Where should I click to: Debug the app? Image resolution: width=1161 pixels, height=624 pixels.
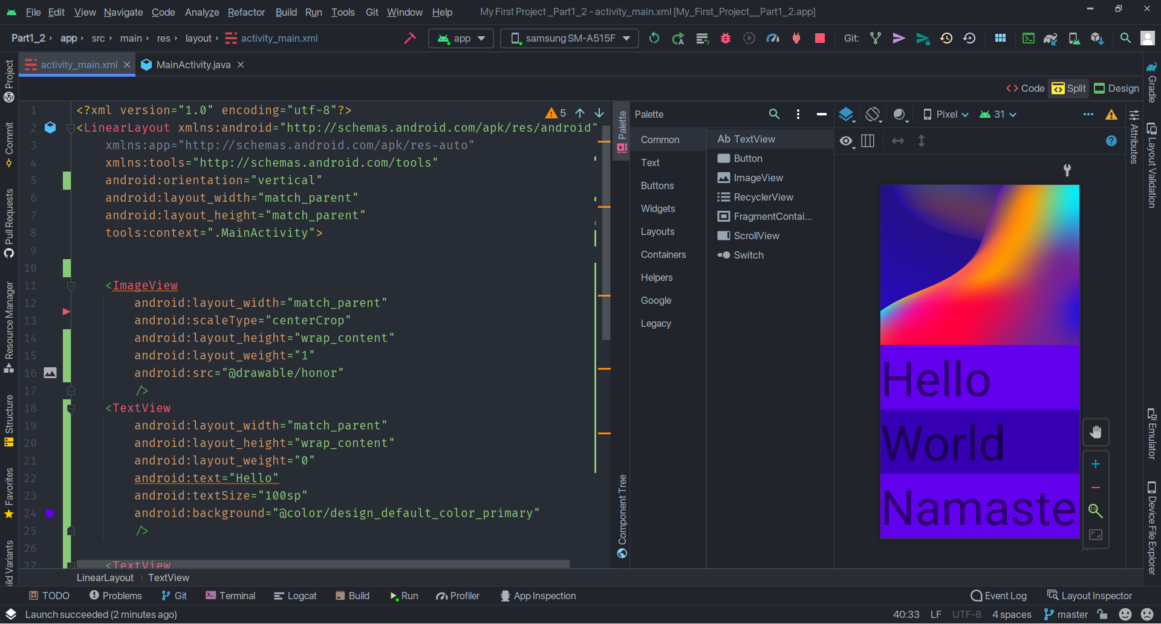tap(726, 38)
